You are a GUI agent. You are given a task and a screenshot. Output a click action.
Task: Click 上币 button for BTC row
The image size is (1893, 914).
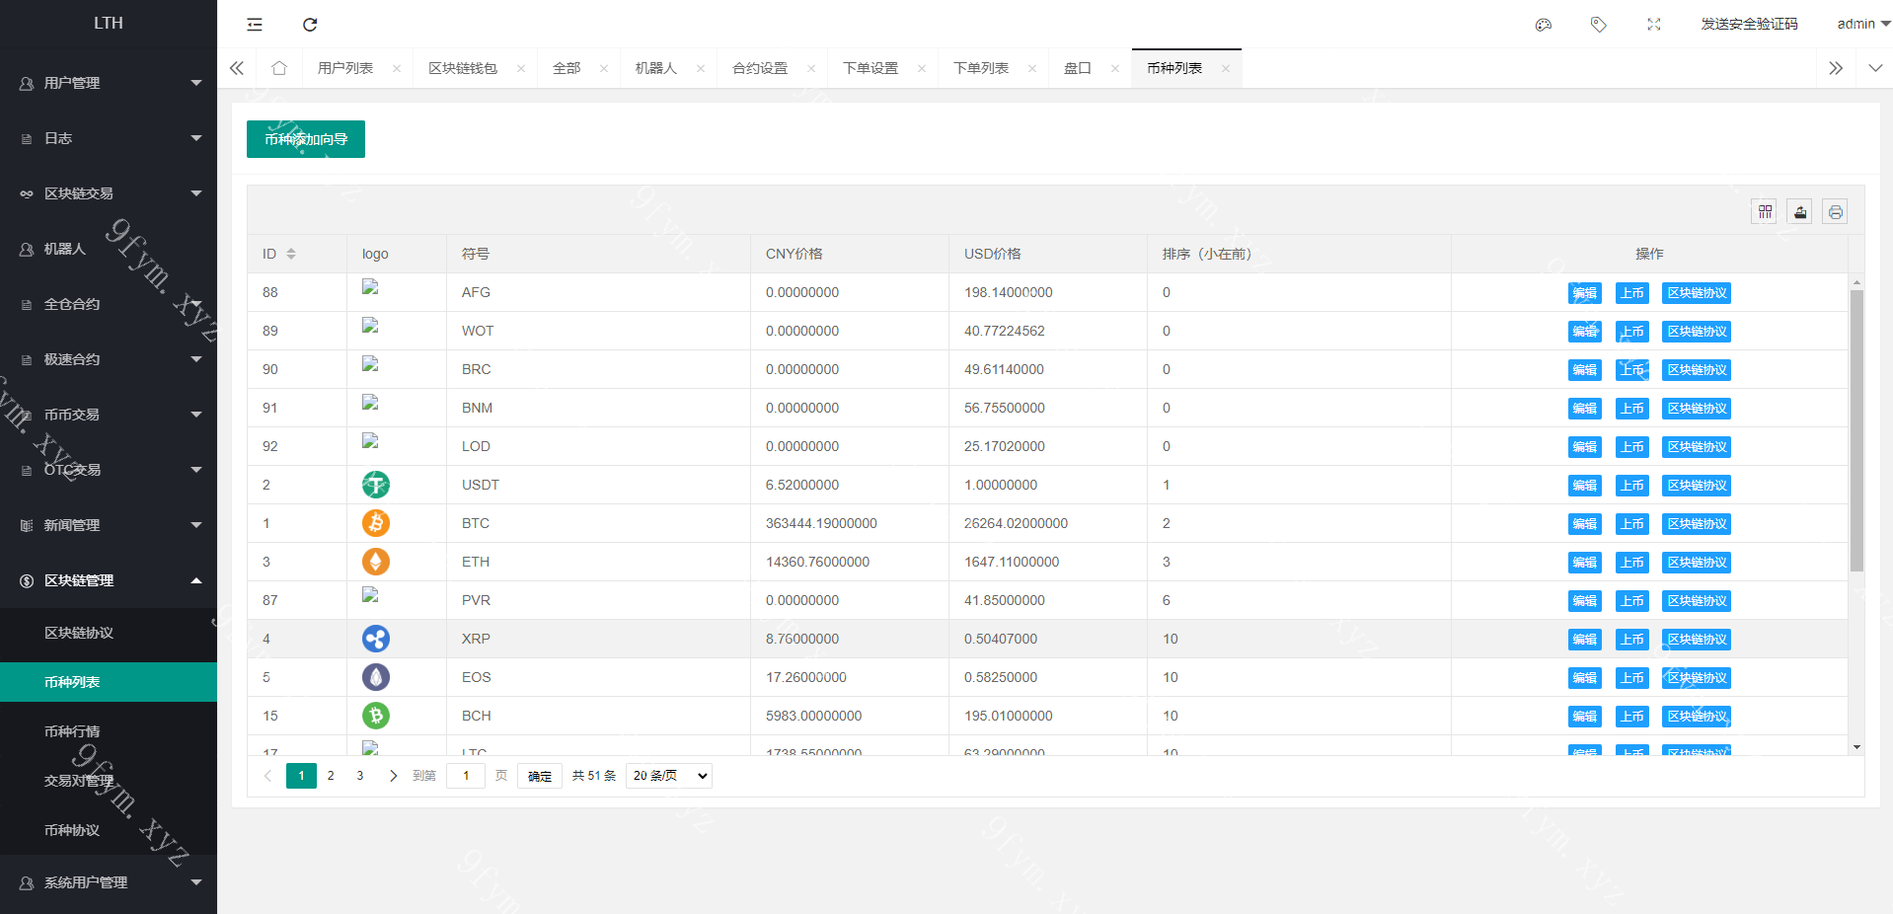point(1632,524)
